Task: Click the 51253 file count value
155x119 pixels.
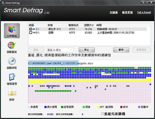Action: click(x=50, y=114)
